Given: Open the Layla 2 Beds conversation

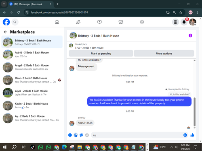Looking at the screenshot, I should (32, 93).
